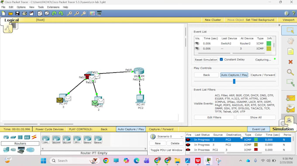The height and width of the screenshot is (166, 297).
Task: Open Chrome from the Windows taskbar
Action: (106, 161)
